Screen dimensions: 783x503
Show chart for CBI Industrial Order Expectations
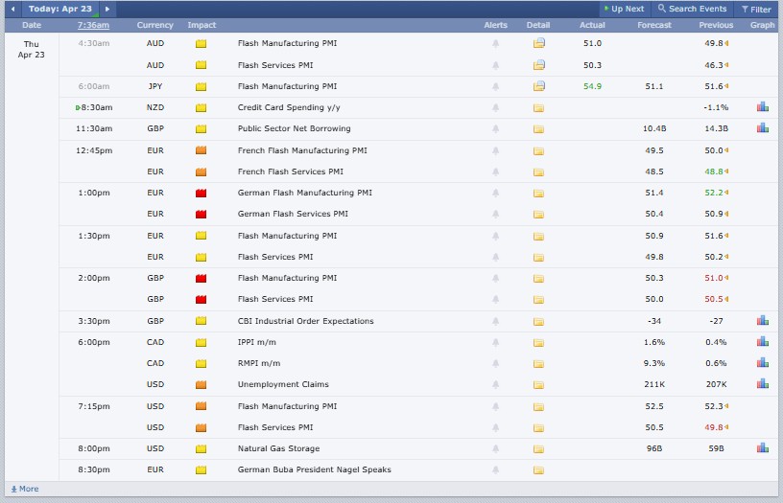point(762,321)
